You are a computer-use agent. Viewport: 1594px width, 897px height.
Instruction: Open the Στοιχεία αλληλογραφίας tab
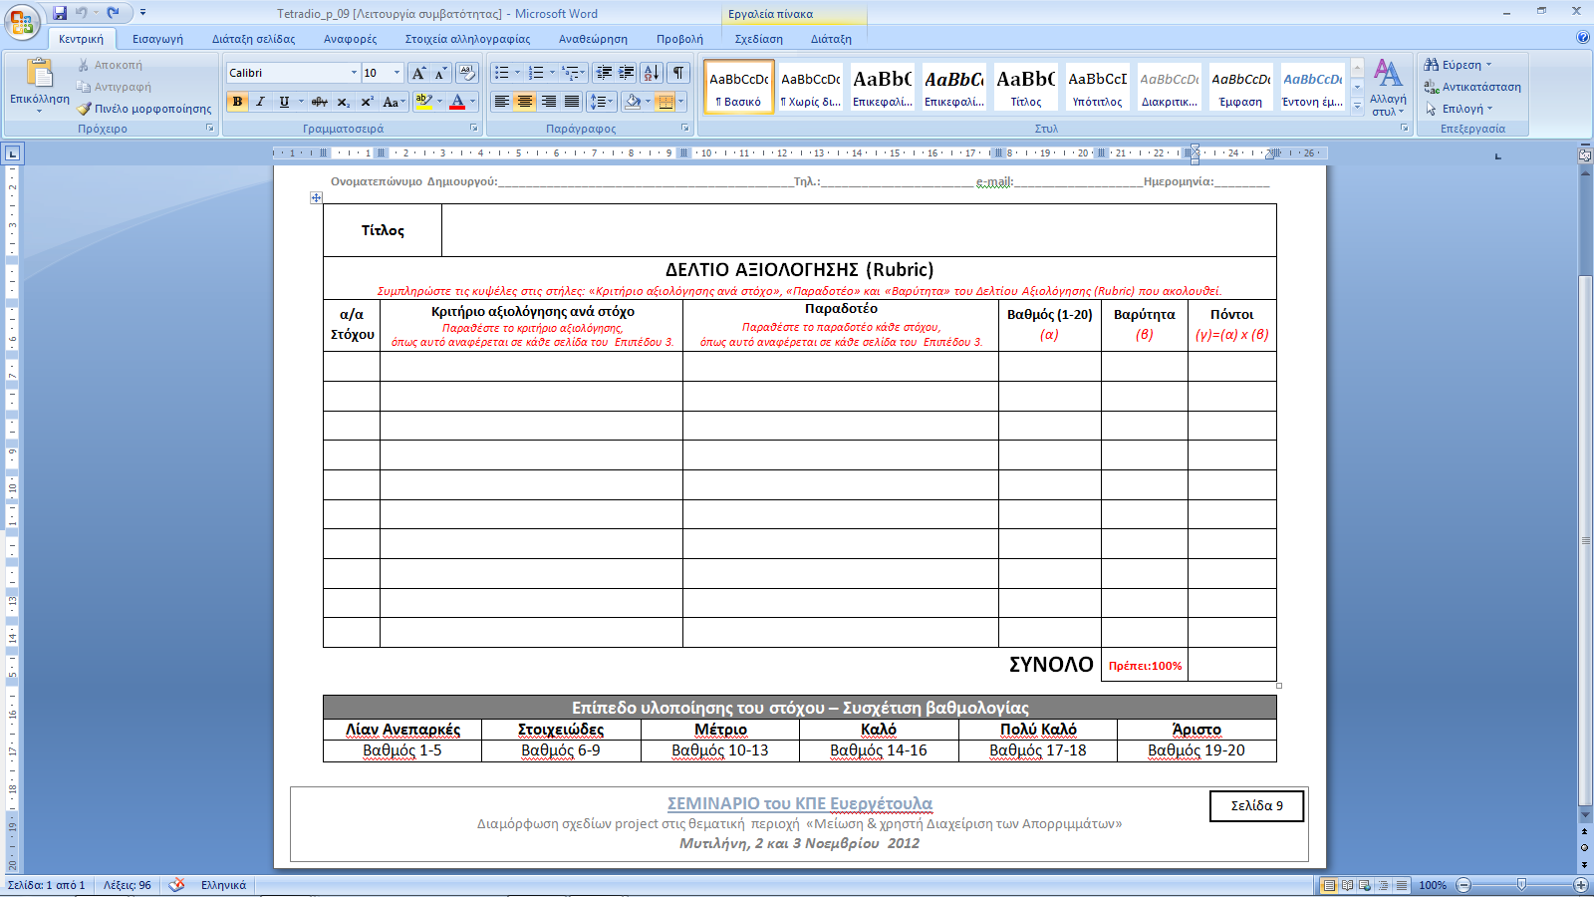pos(467,39)
